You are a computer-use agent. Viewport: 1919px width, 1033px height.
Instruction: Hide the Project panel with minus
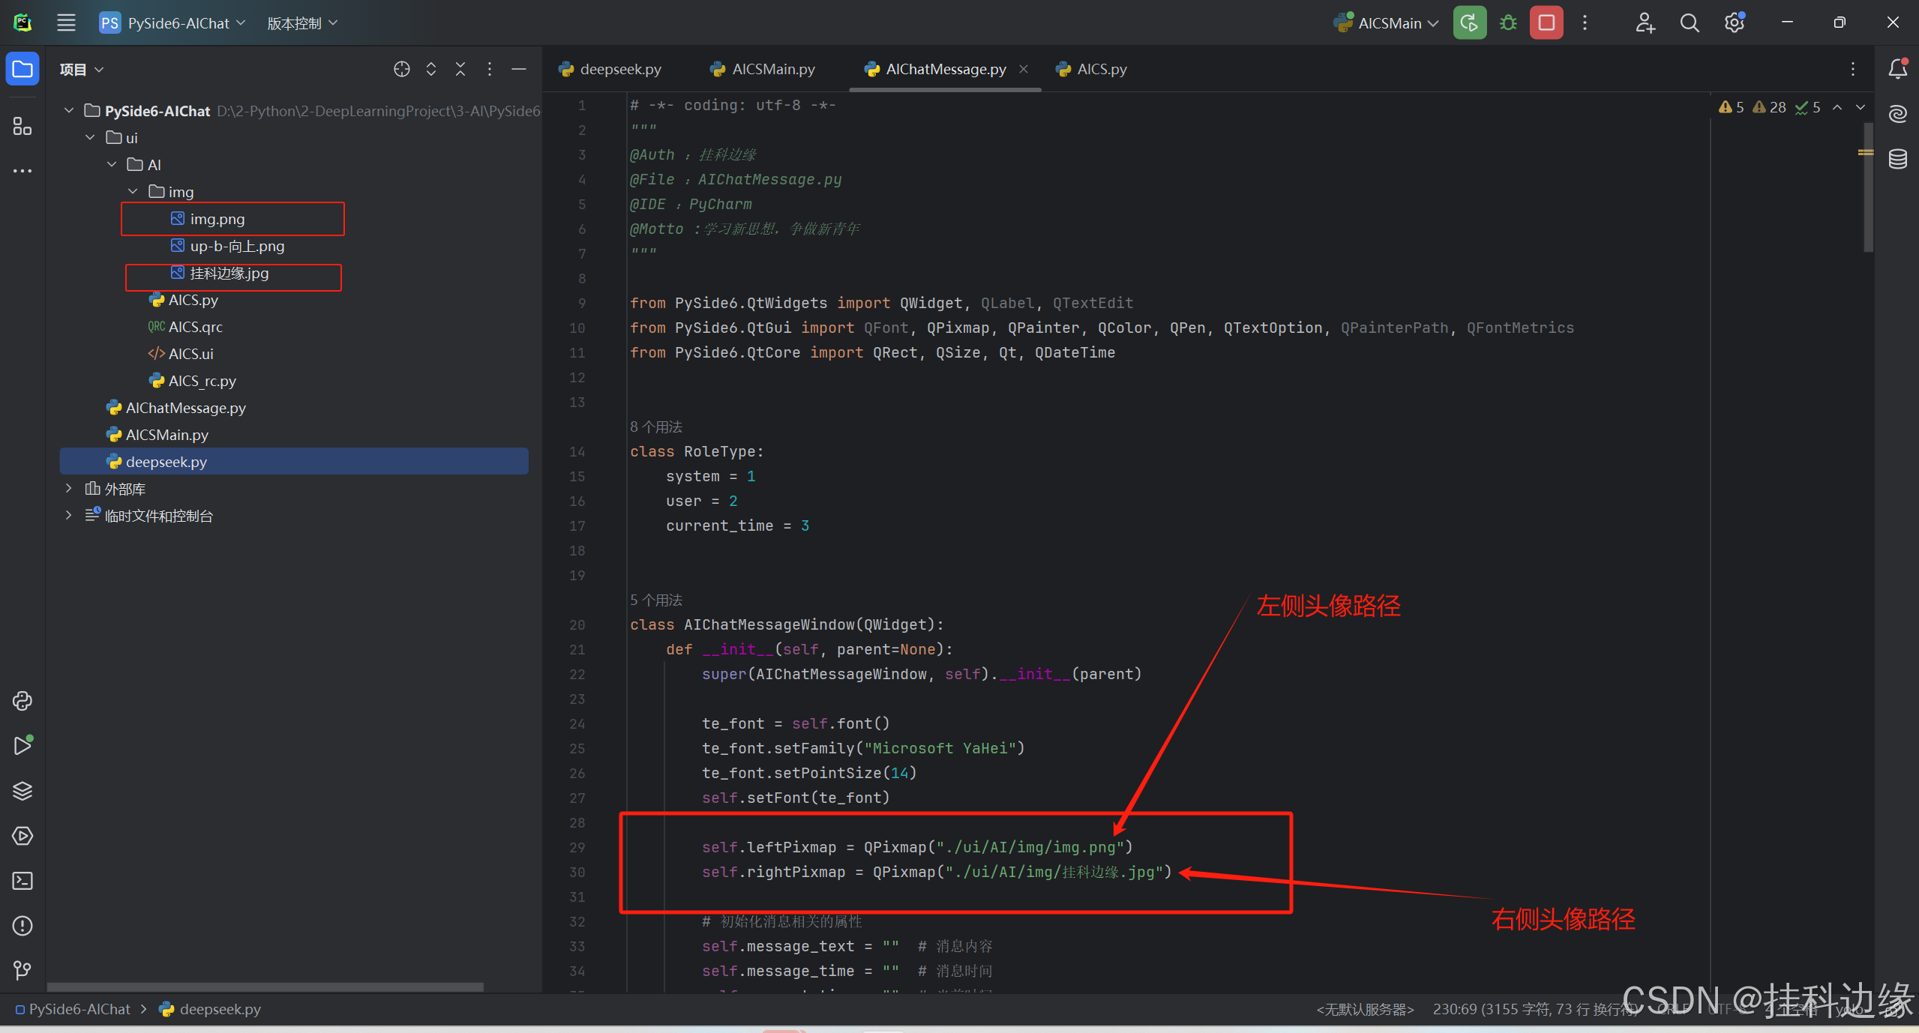(x=519, y=69)
